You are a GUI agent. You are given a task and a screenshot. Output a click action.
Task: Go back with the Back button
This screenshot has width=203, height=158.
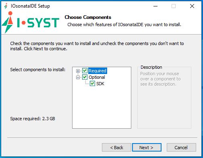point(116,148)
